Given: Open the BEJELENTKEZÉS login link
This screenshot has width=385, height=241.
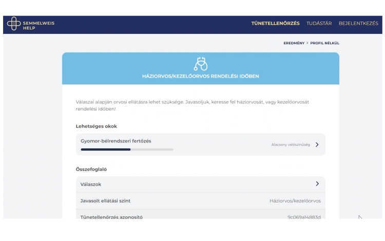Looking at the screenshot, I should (358, 24).
